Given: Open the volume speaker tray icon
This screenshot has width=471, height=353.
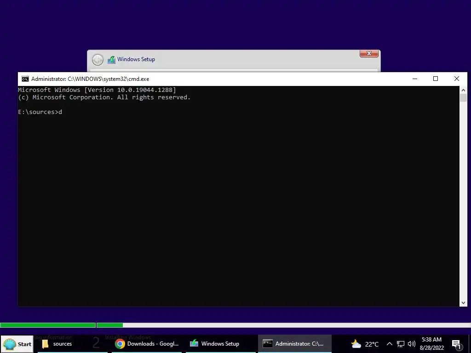Looking at the screenshot, I should [x=412, y=344].
